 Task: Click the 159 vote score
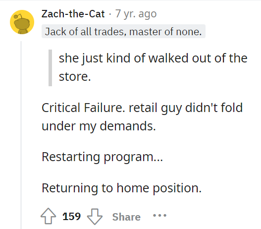click(72, 216)
